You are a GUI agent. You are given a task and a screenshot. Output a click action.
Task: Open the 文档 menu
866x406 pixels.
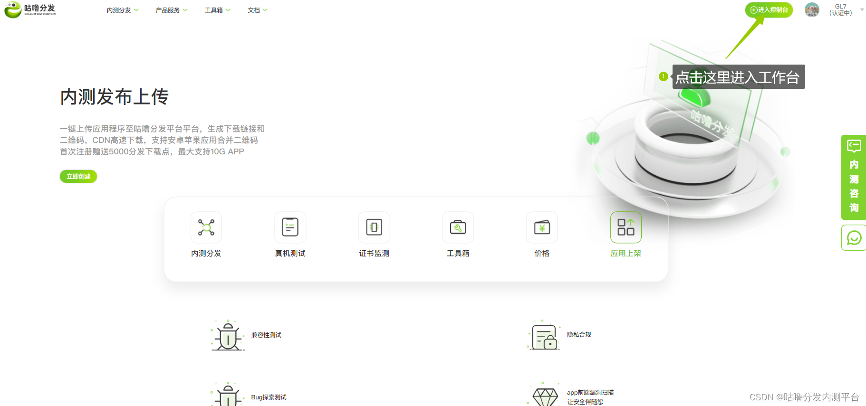coord(254,10)
